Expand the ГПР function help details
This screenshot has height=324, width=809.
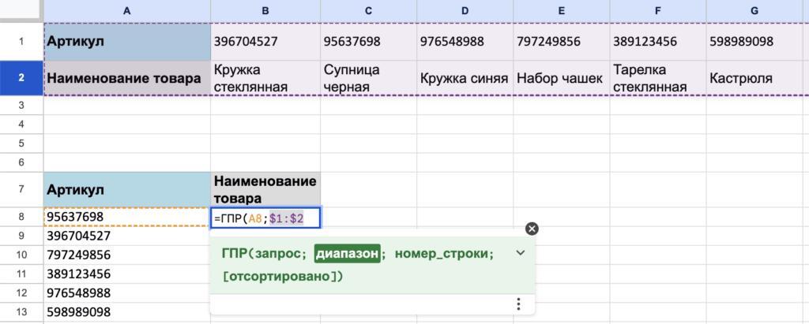pyautogui.click(x=520, y=253)
